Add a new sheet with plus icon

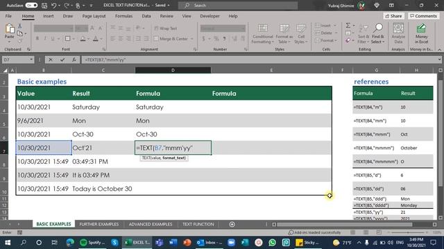tap(232, 224)
